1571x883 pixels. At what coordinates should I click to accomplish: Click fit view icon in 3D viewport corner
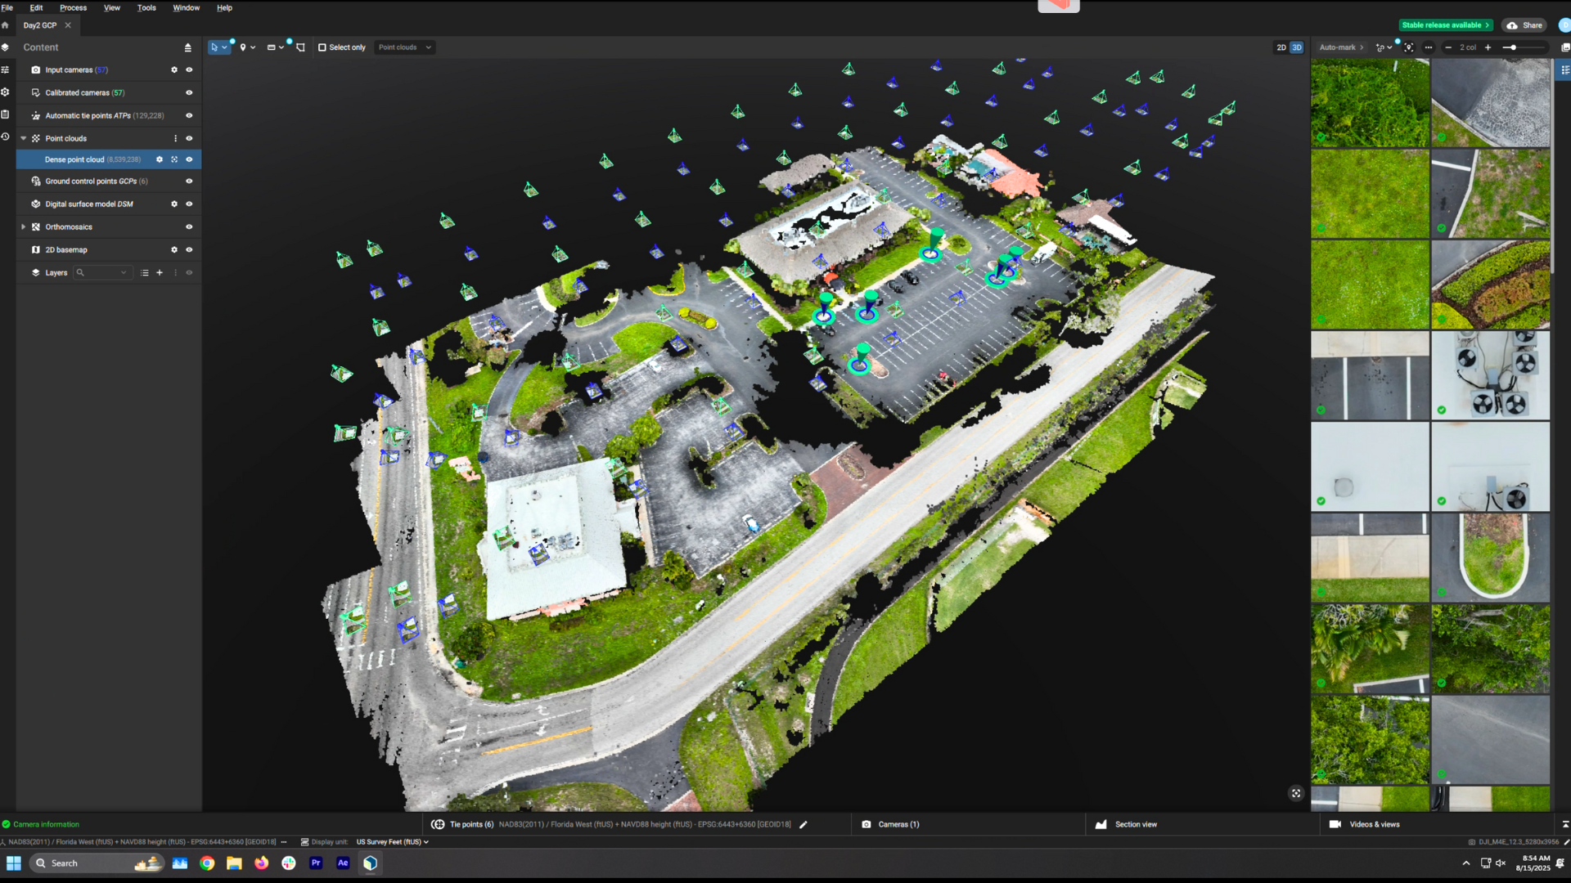tap(1296, 793)
